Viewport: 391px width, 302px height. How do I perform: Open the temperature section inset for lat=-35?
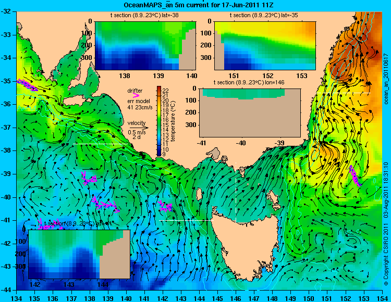[x=265, y=46]
